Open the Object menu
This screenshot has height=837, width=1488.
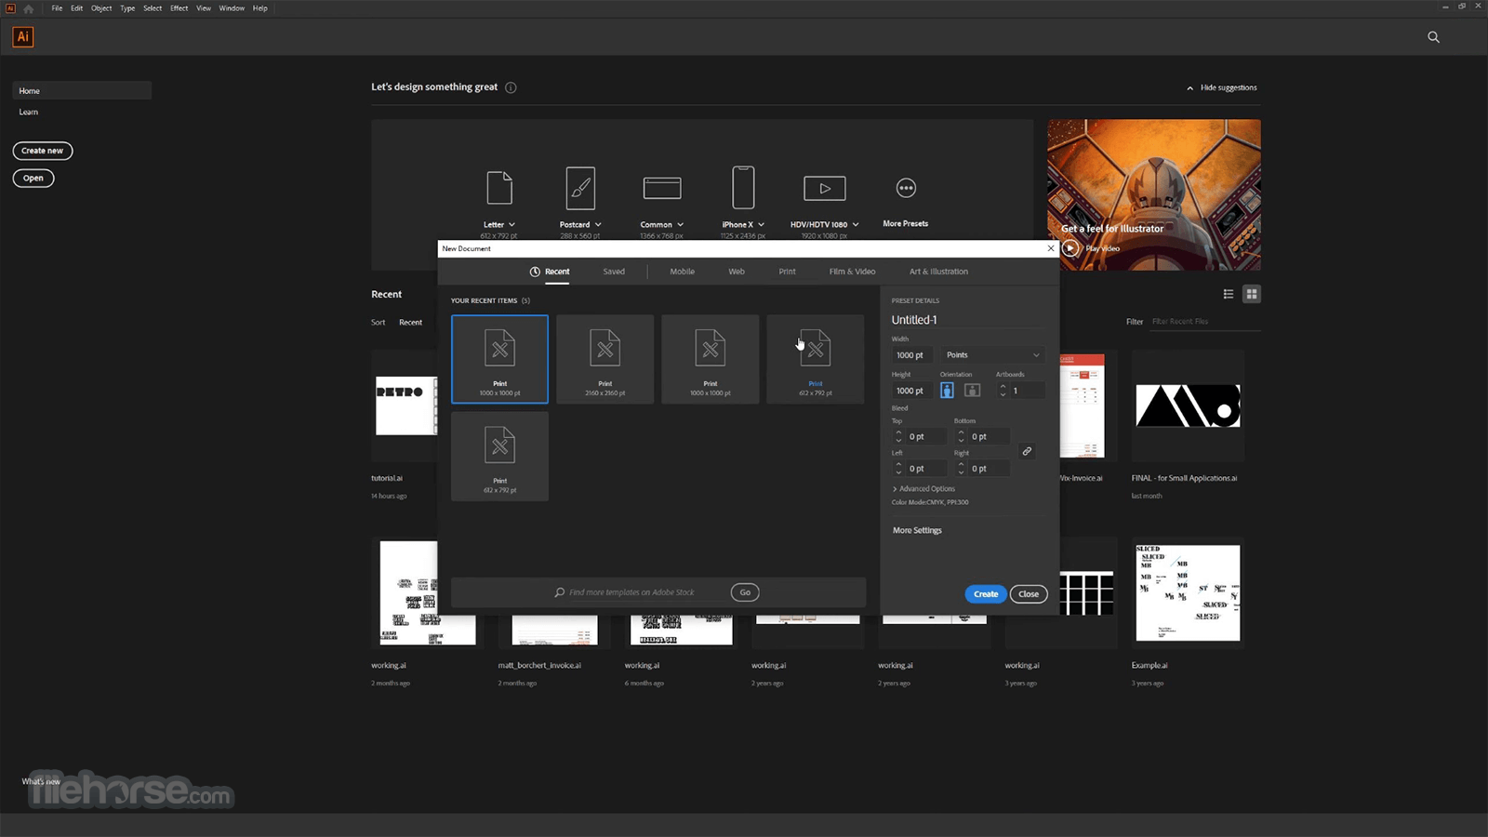click(100, 7)
